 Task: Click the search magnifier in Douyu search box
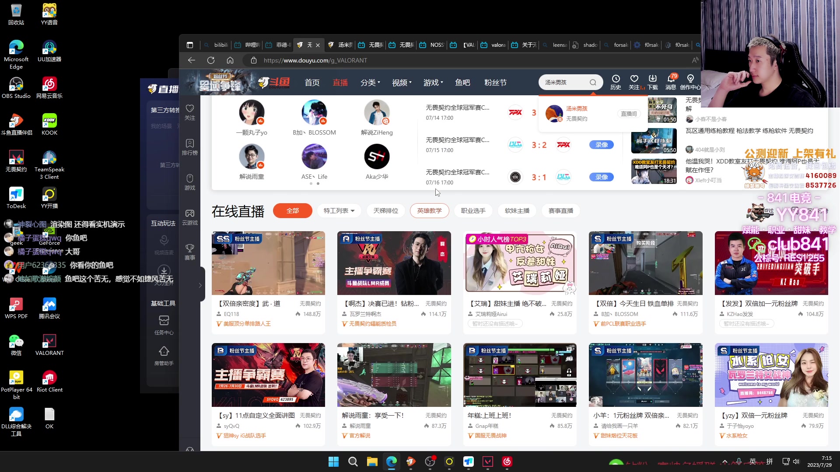coord(593,82)
